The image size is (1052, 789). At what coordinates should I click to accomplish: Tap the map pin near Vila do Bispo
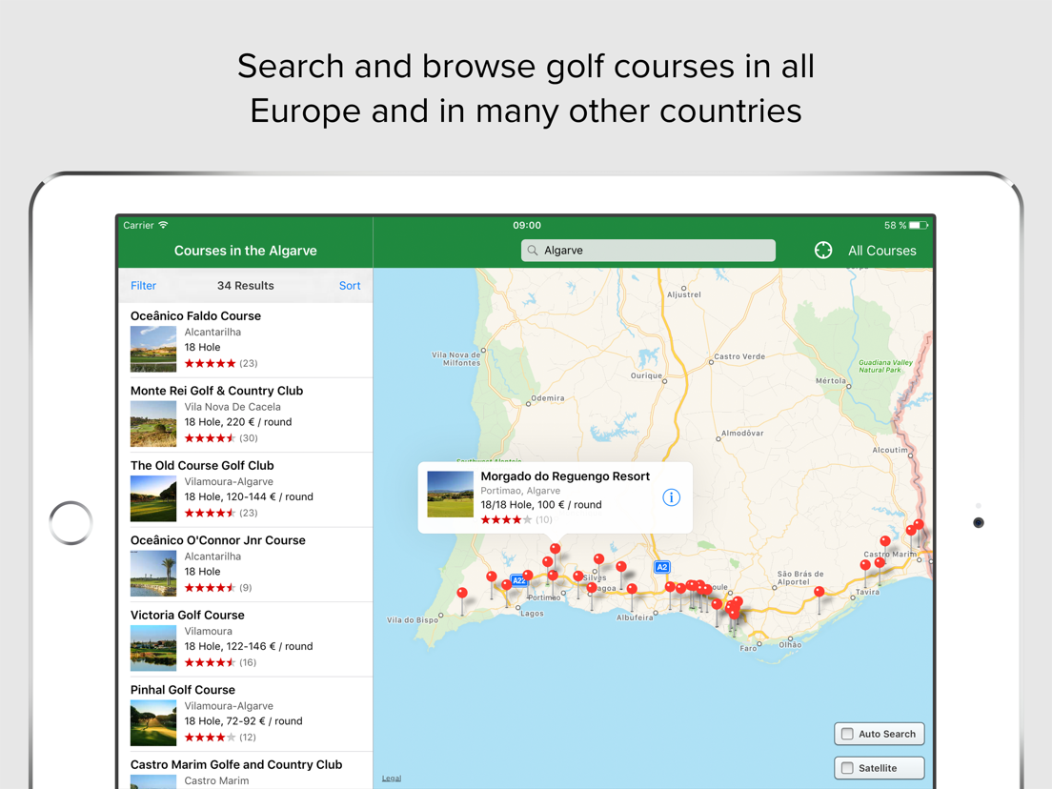coord(462,593)
